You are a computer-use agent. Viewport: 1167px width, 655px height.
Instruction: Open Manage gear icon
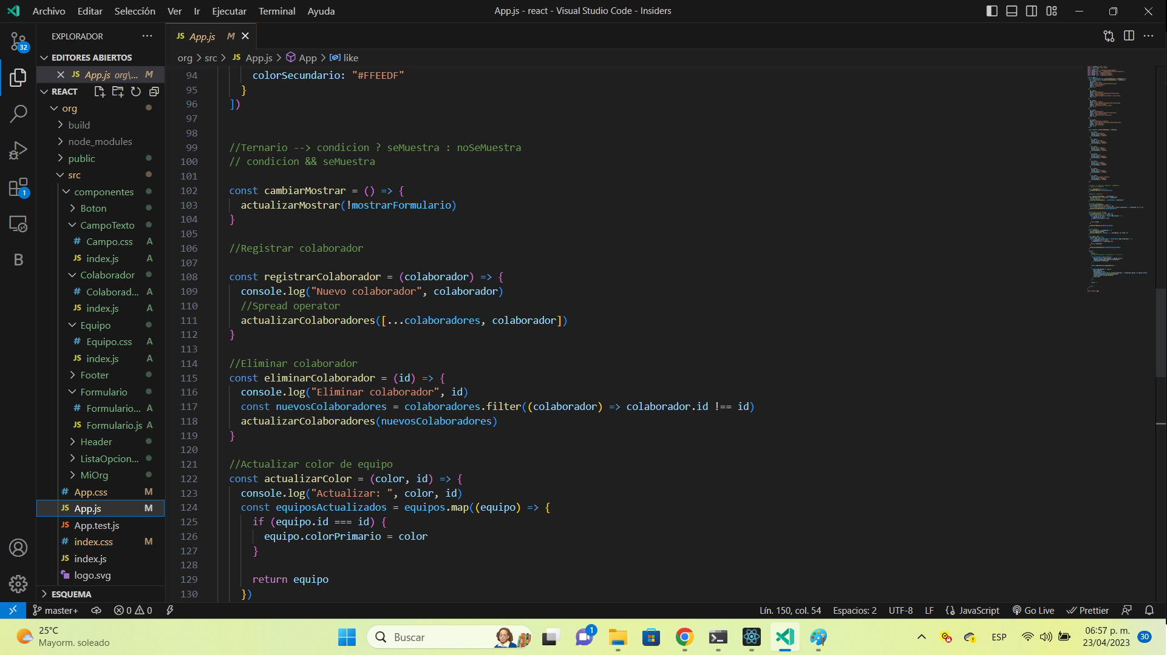18,583
